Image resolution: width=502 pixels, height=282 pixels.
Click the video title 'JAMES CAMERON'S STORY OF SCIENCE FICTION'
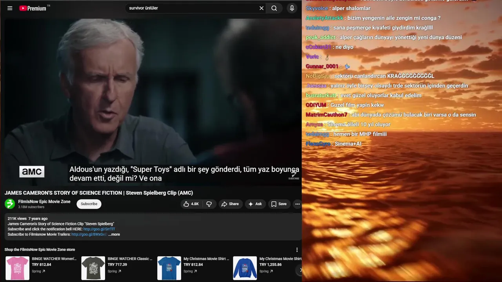point(99,193)
